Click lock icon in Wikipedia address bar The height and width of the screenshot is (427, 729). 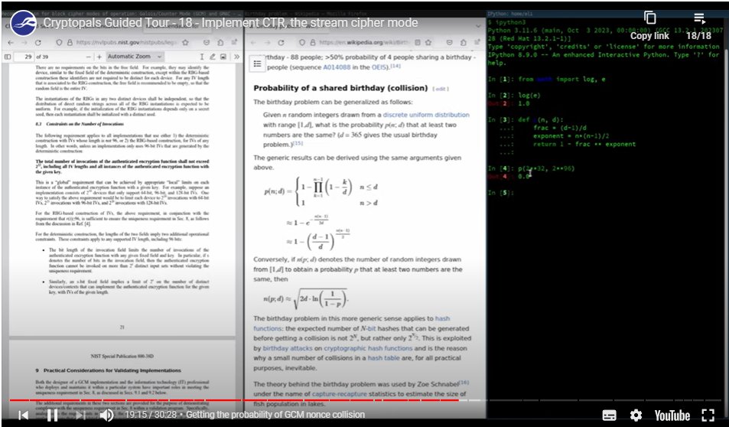coord(313,42)
